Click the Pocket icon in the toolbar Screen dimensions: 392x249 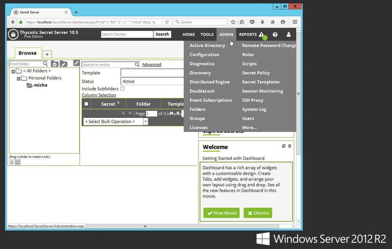click(252, 22)
